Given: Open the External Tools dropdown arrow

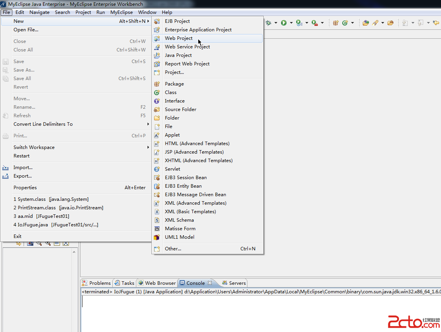Looking at the screenshot, I should click(322, 23).
